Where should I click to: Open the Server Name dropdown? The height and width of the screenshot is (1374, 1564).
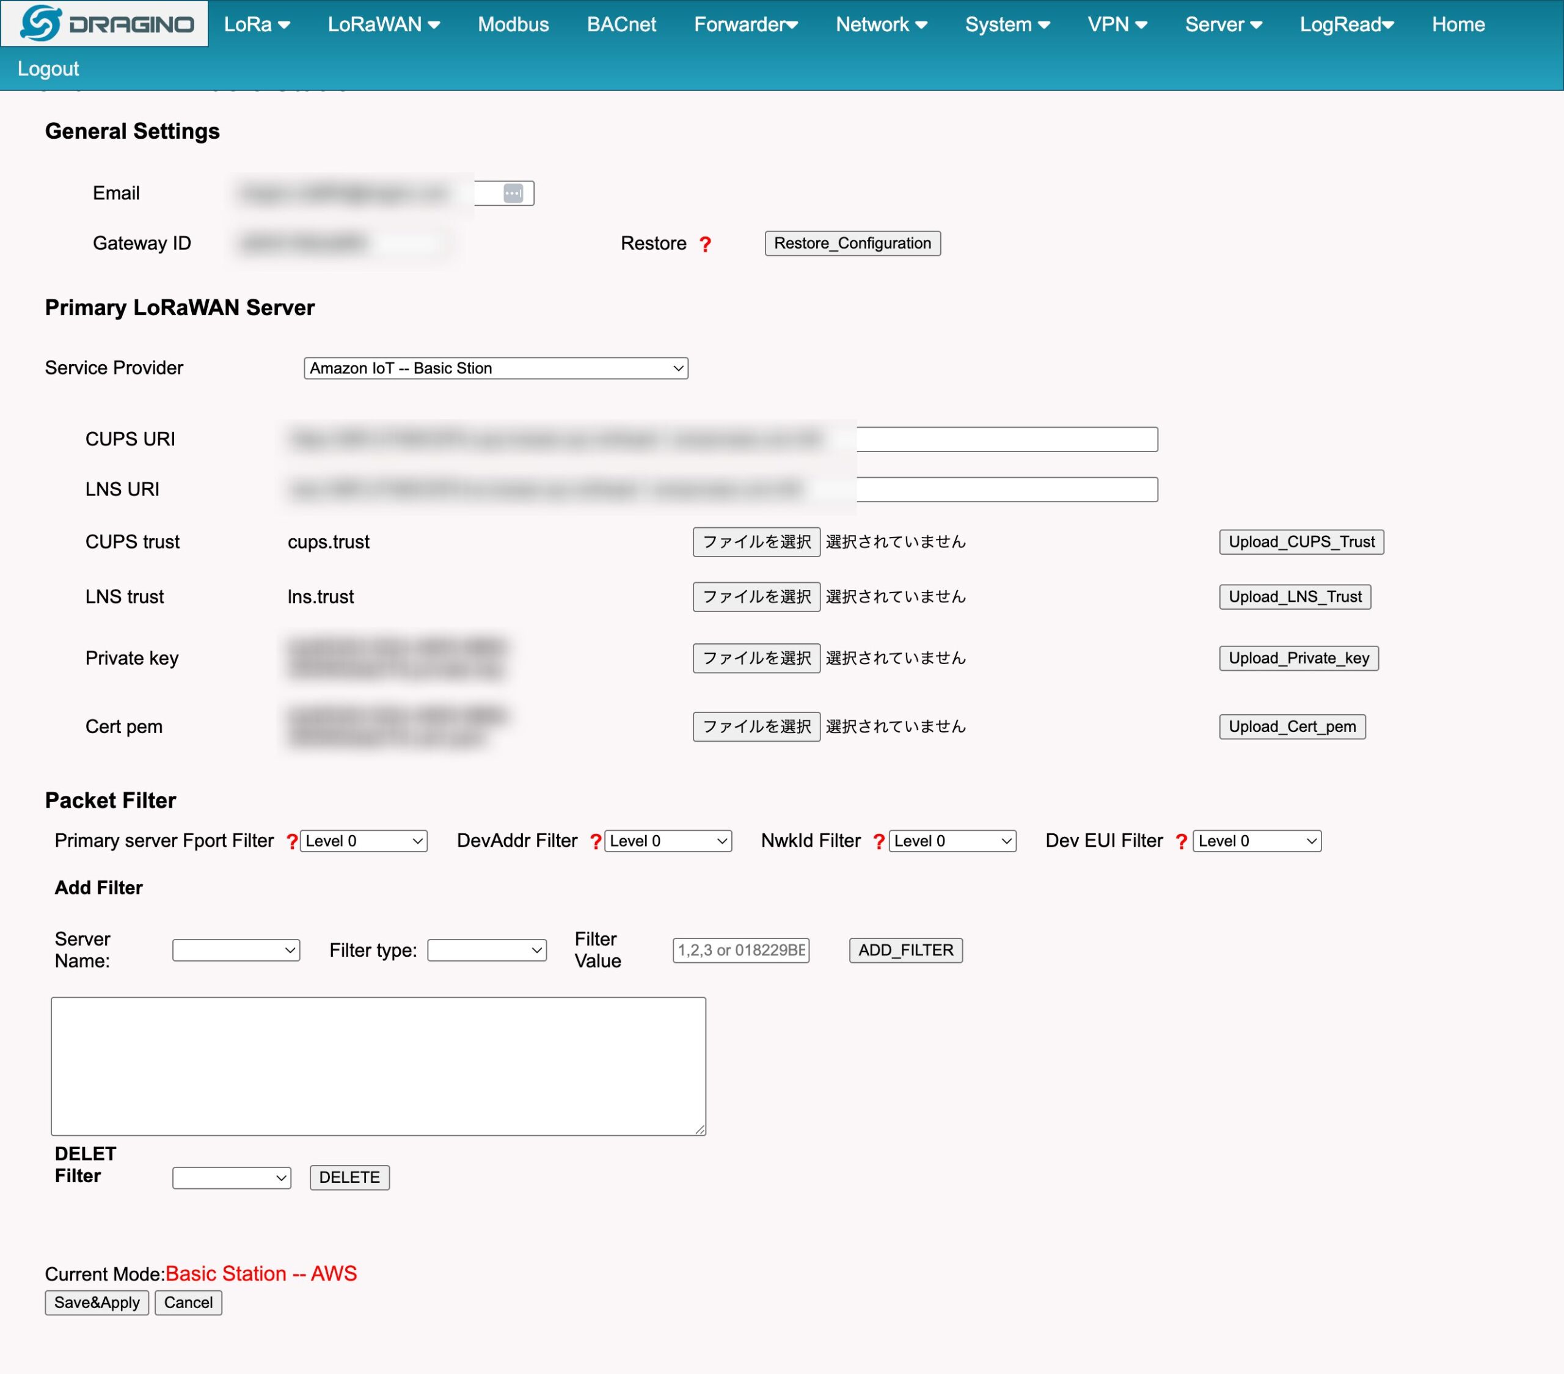236,950
